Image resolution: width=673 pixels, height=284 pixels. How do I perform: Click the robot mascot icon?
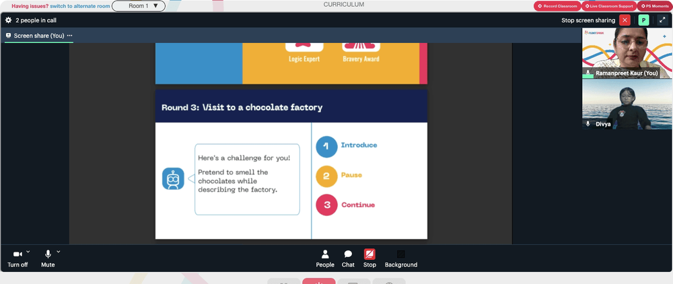tap(173, 179)
